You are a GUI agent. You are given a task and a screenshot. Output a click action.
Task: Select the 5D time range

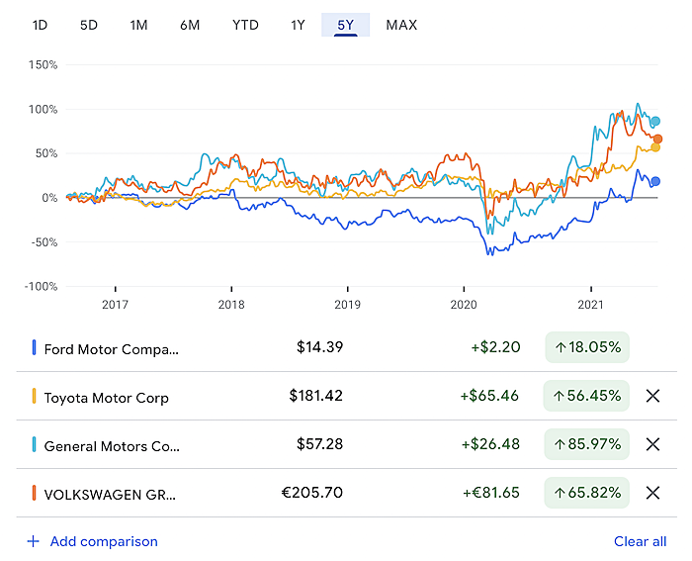click(x=89, y=25)
